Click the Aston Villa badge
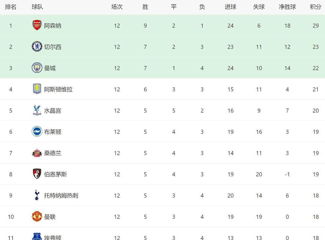325x240 pixels. (37, 89)
